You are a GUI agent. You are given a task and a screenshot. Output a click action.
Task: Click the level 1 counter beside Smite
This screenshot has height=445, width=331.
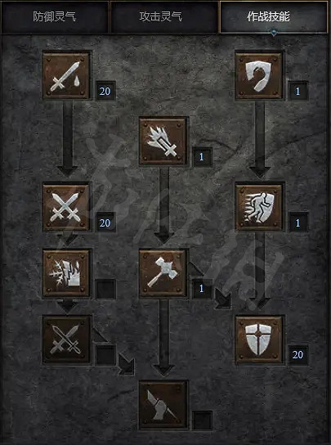tap(298, 91)
